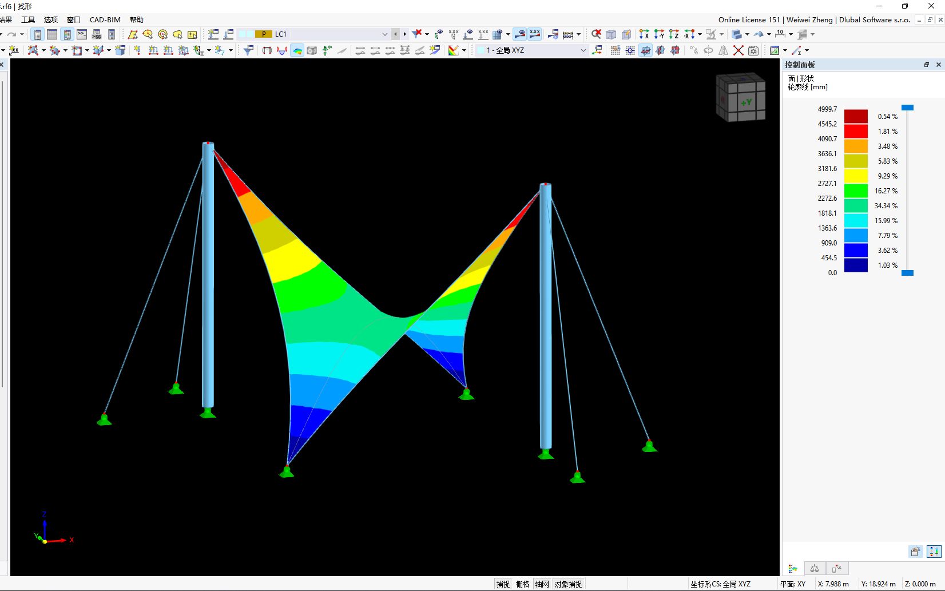Toggle show results eye icon

click(519, 34)
